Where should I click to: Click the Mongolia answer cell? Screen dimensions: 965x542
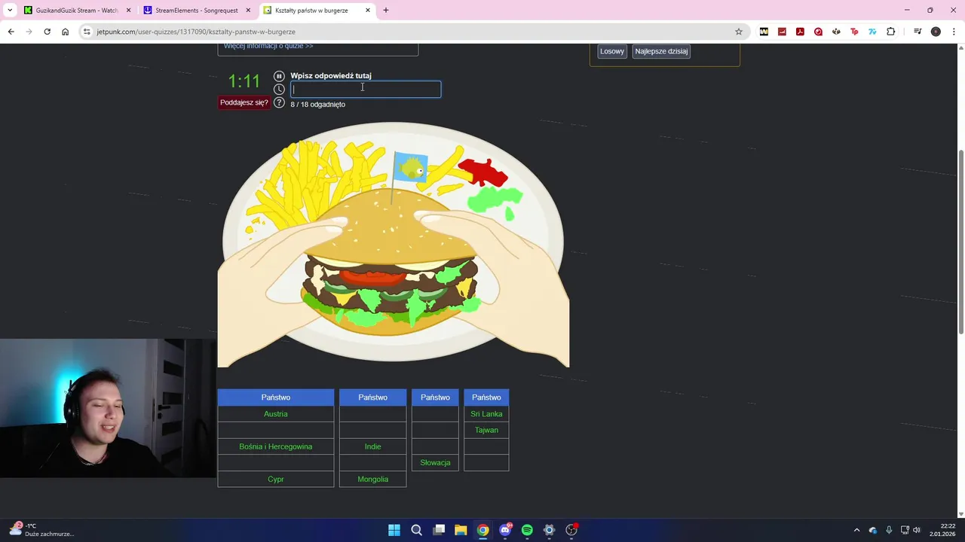click(373, 479)
